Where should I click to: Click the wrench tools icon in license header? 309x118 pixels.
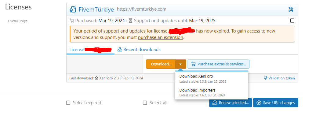[291, 9]
